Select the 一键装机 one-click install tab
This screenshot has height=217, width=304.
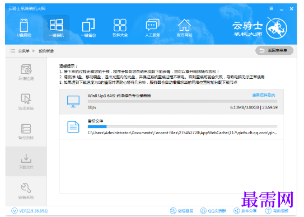click(56, 28)
